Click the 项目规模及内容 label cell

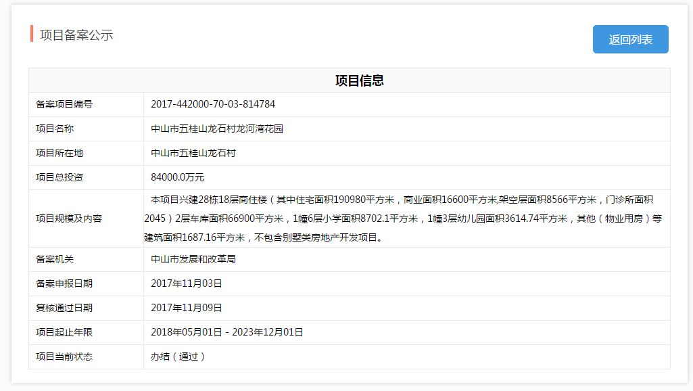coord(86,218)
